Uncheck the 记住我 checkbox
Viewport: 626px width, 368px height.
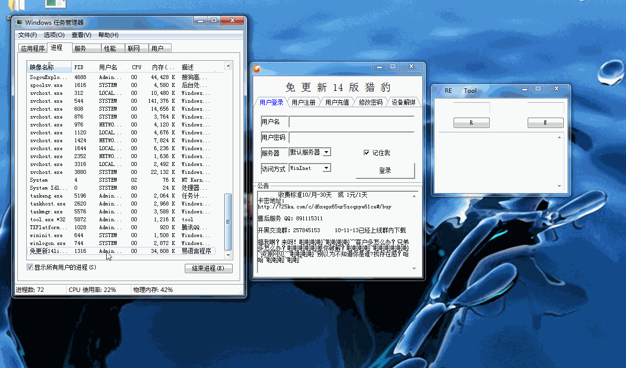click(x=367, y=153)
